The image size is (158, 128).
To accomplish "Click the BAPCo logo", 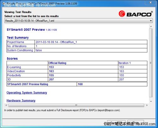I will tap(136, 14).
